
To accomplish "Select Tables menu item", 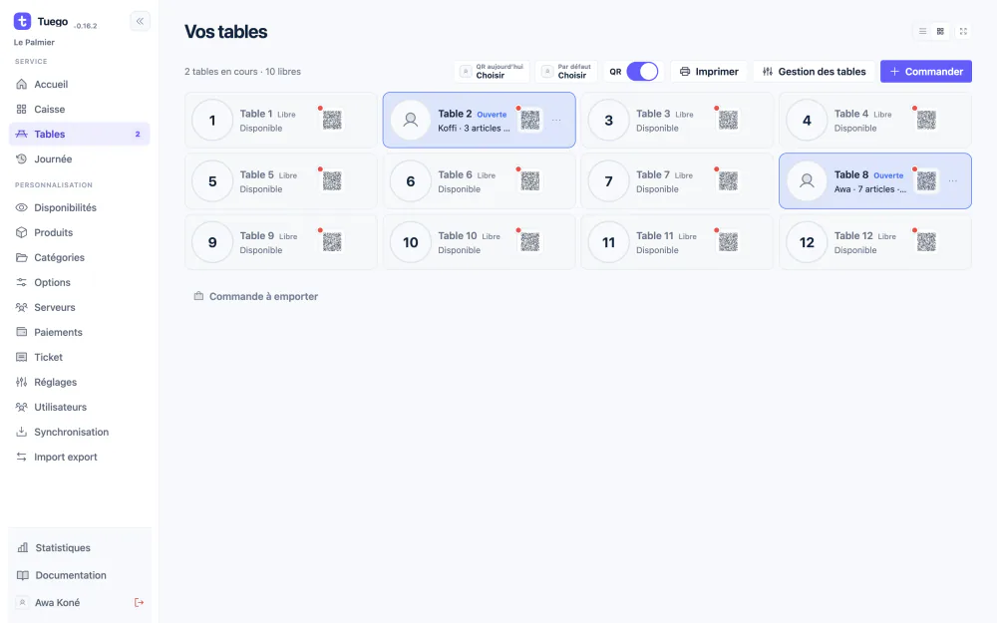I will (80, 135).
